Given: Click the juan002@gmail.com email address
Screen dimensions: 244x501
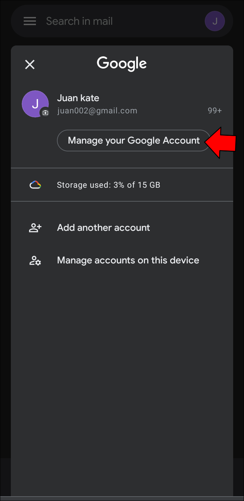Looking at the screenshot, I should click(97, 111).
